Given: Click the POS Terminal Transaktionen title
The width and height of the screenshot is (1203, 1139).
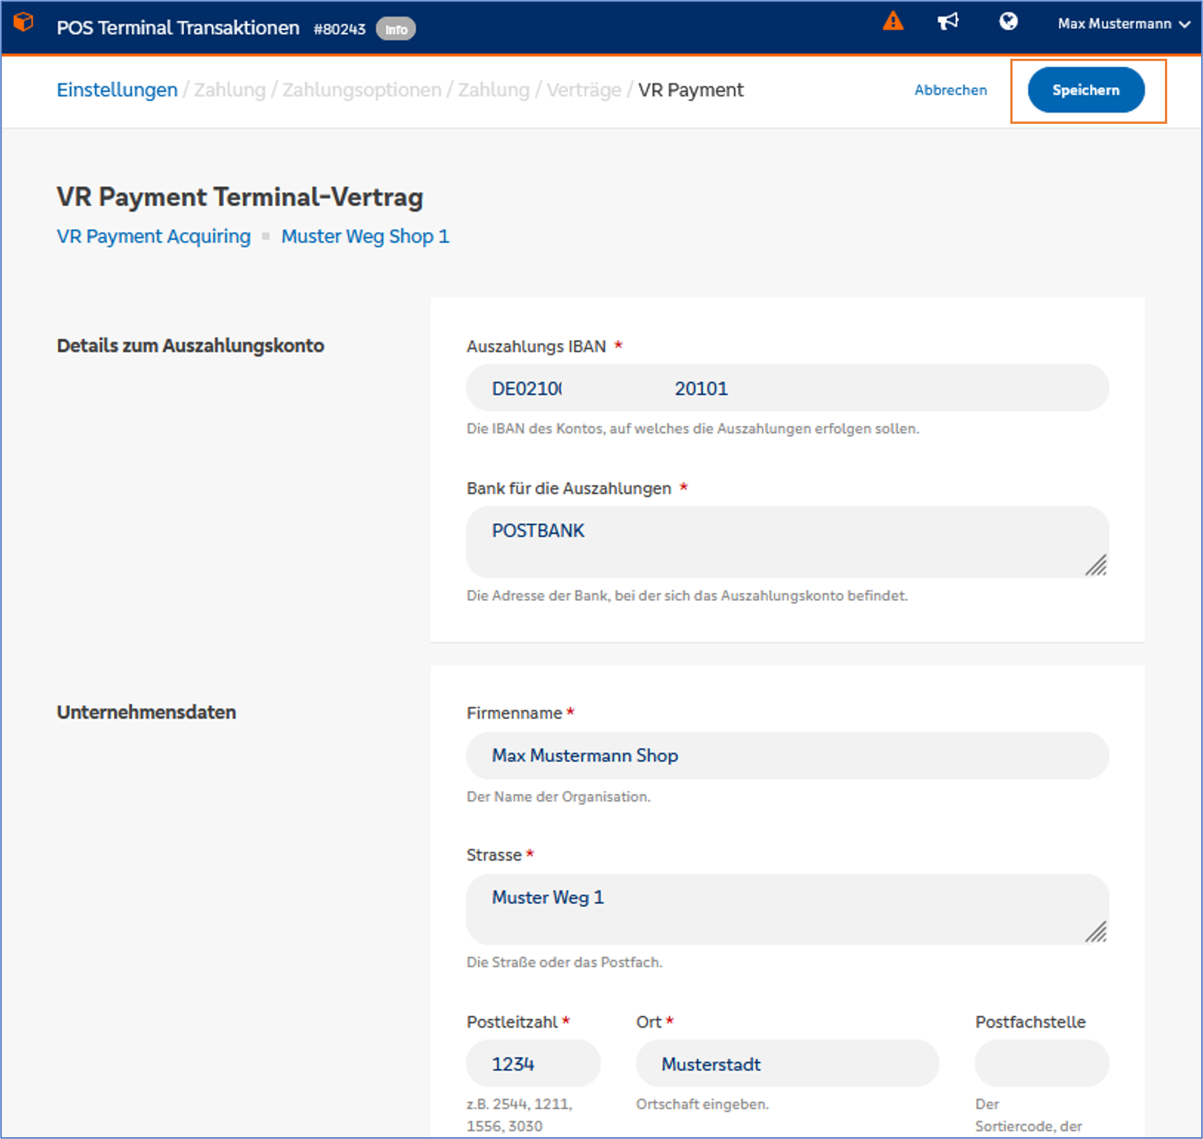Looking at the screenshot, I should [x=178, y=28].
